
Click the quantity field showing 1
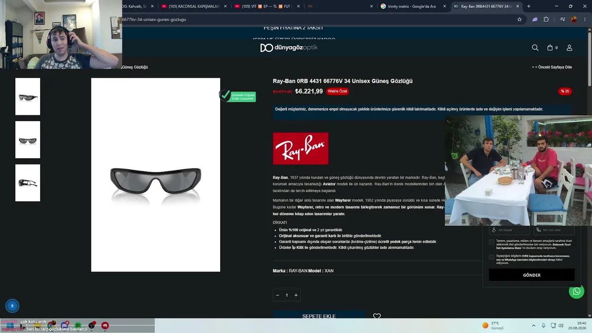(x=287, y=295)
